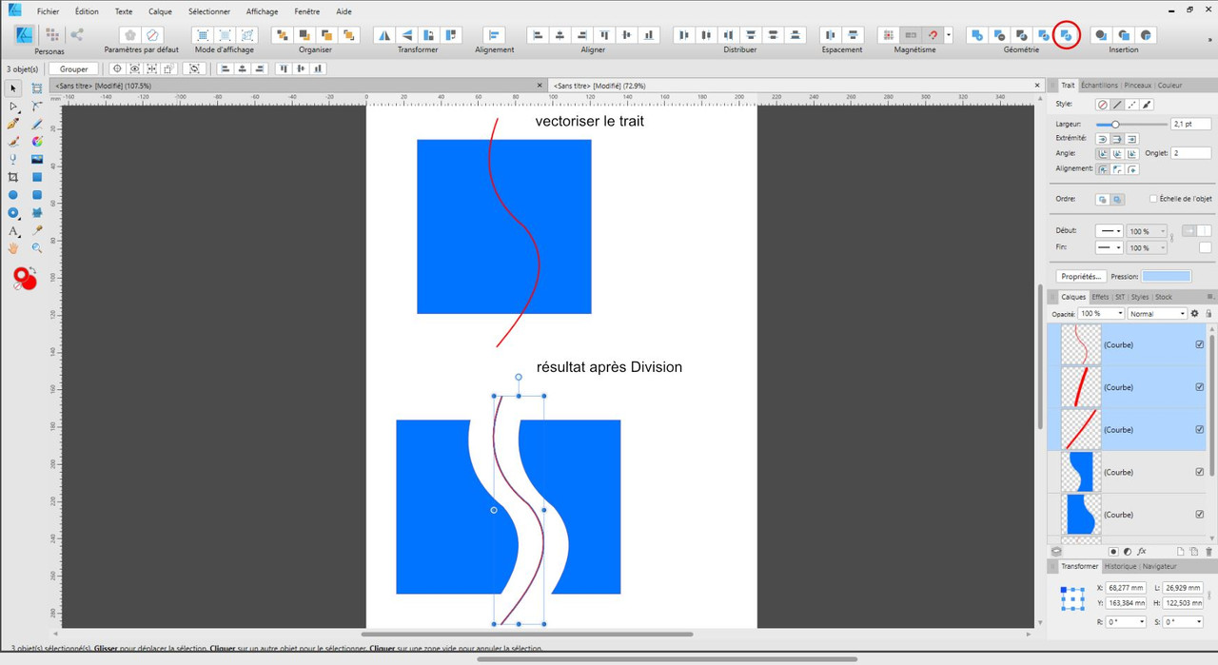Switch to the Historique tab
The image size is (1218, 665).
[x=1120, y=566]
